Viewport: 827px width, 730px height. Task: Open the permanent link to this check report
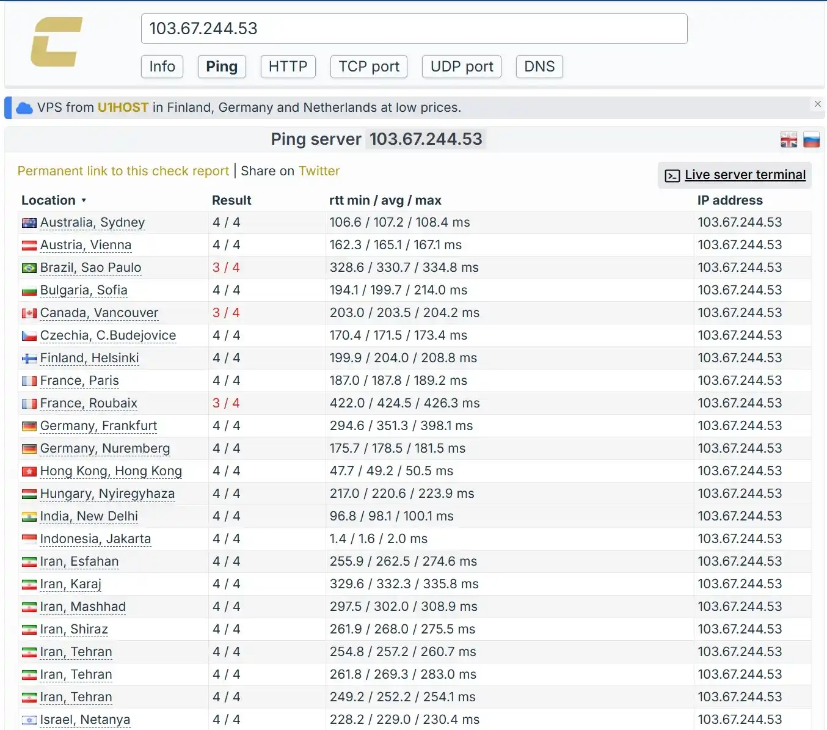point(123,171)
